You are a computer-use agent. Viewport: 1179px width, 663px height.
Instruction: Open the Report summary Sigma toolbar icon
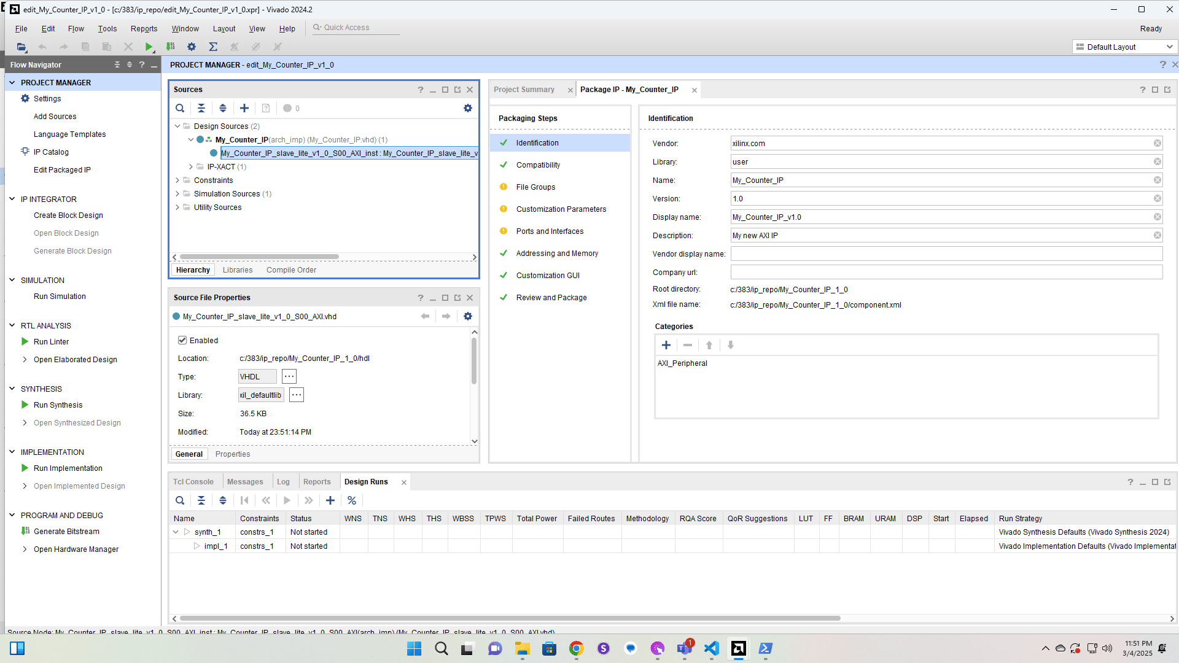(213, 47)
